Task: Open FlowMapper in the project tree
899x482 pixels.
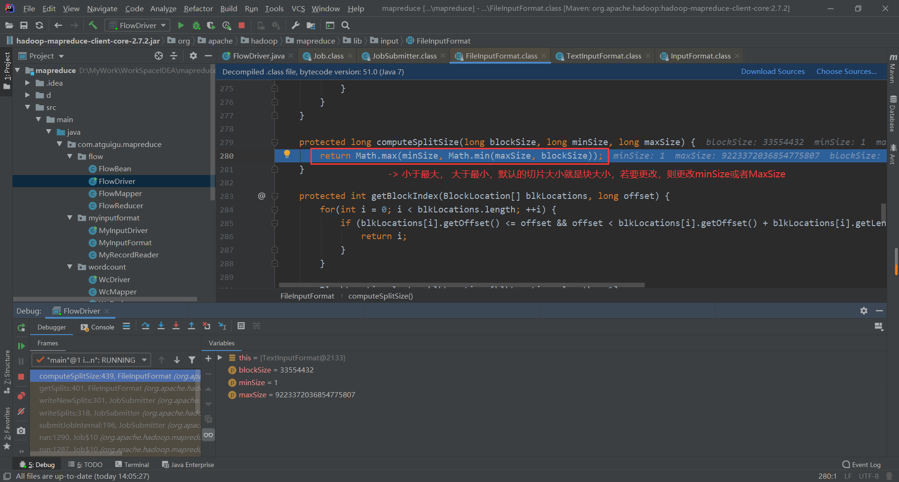Action: point(120,193)
